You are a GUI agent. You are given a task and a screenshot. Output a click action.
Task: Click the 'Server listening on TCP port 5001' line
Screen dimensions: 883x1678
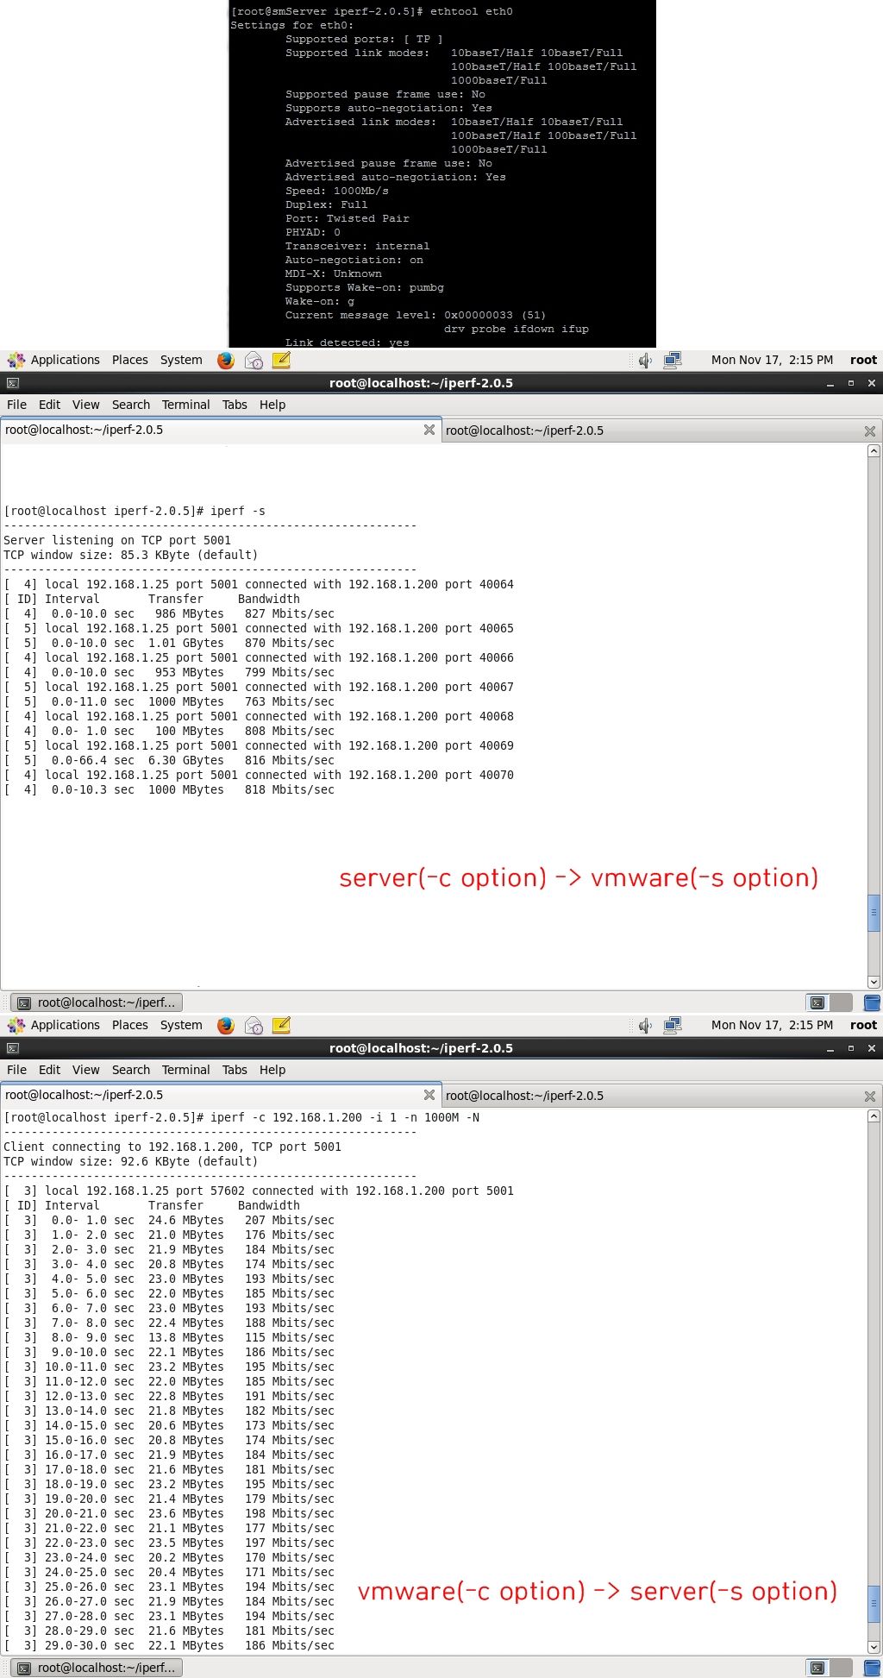click(117, 541)
